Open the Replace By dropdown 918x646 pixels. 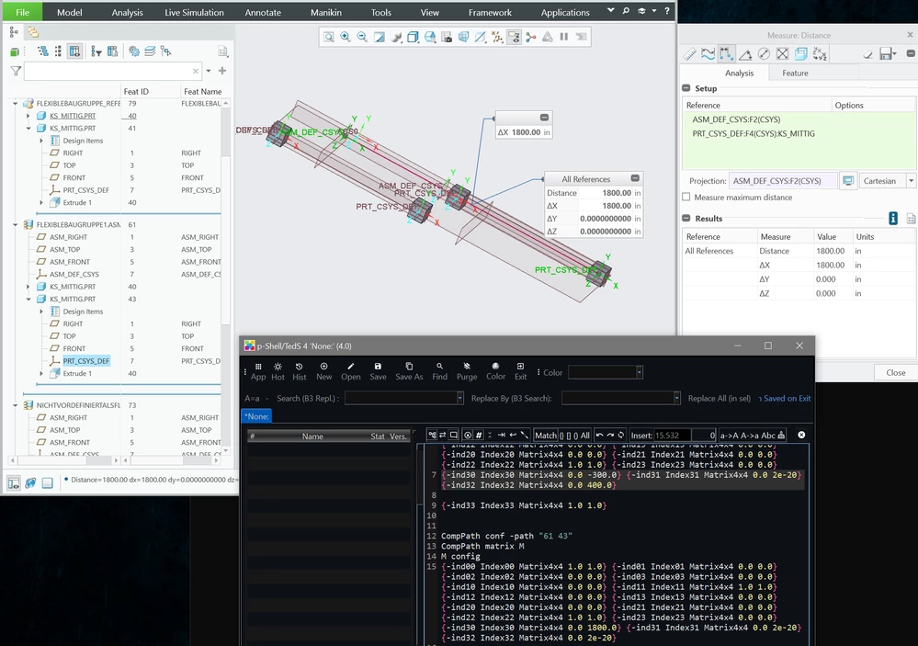(677, 398)
